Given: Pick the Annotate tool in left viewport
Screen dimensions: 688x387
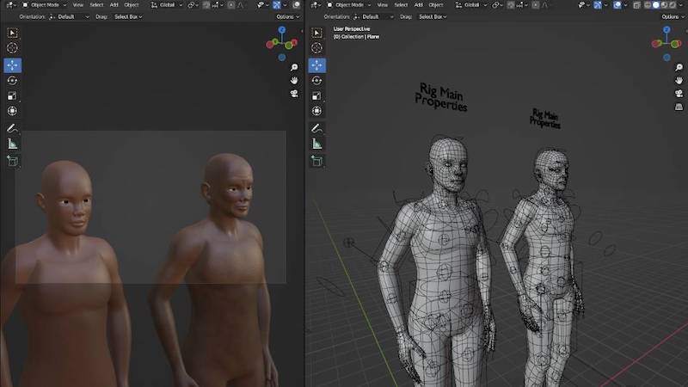Looking at the screenshot, I should (x=12, y=128).
